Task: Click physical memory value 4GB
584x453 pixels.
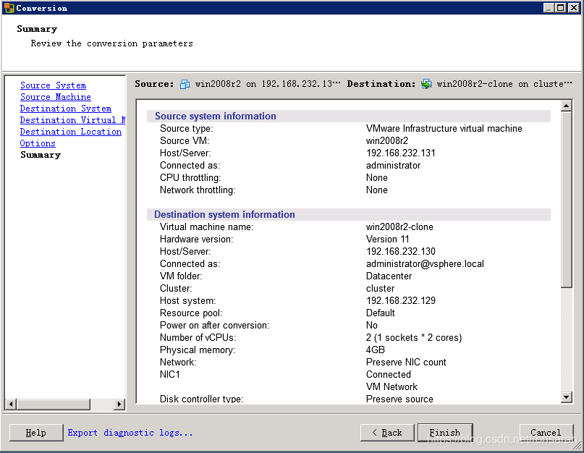Action: click(x=376, y=350)
